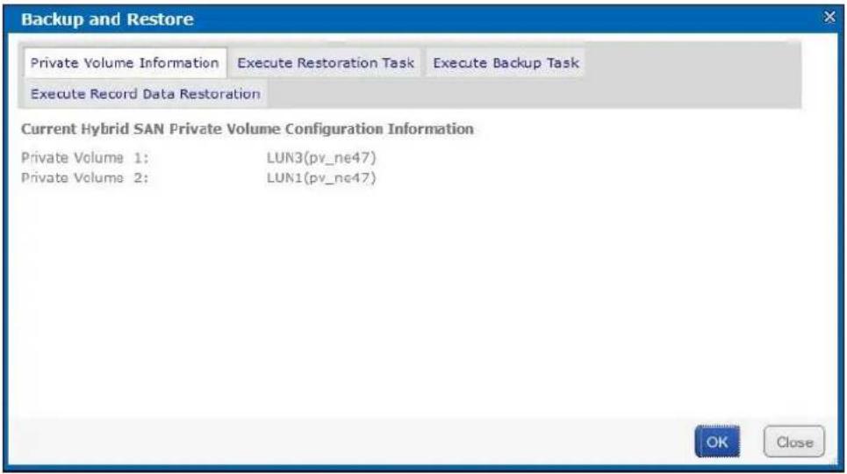The height and width of the screenshot is (474, 847).
Task: Click Current Hybrid SAN Private Volume heading
Action: click(248, 129)
